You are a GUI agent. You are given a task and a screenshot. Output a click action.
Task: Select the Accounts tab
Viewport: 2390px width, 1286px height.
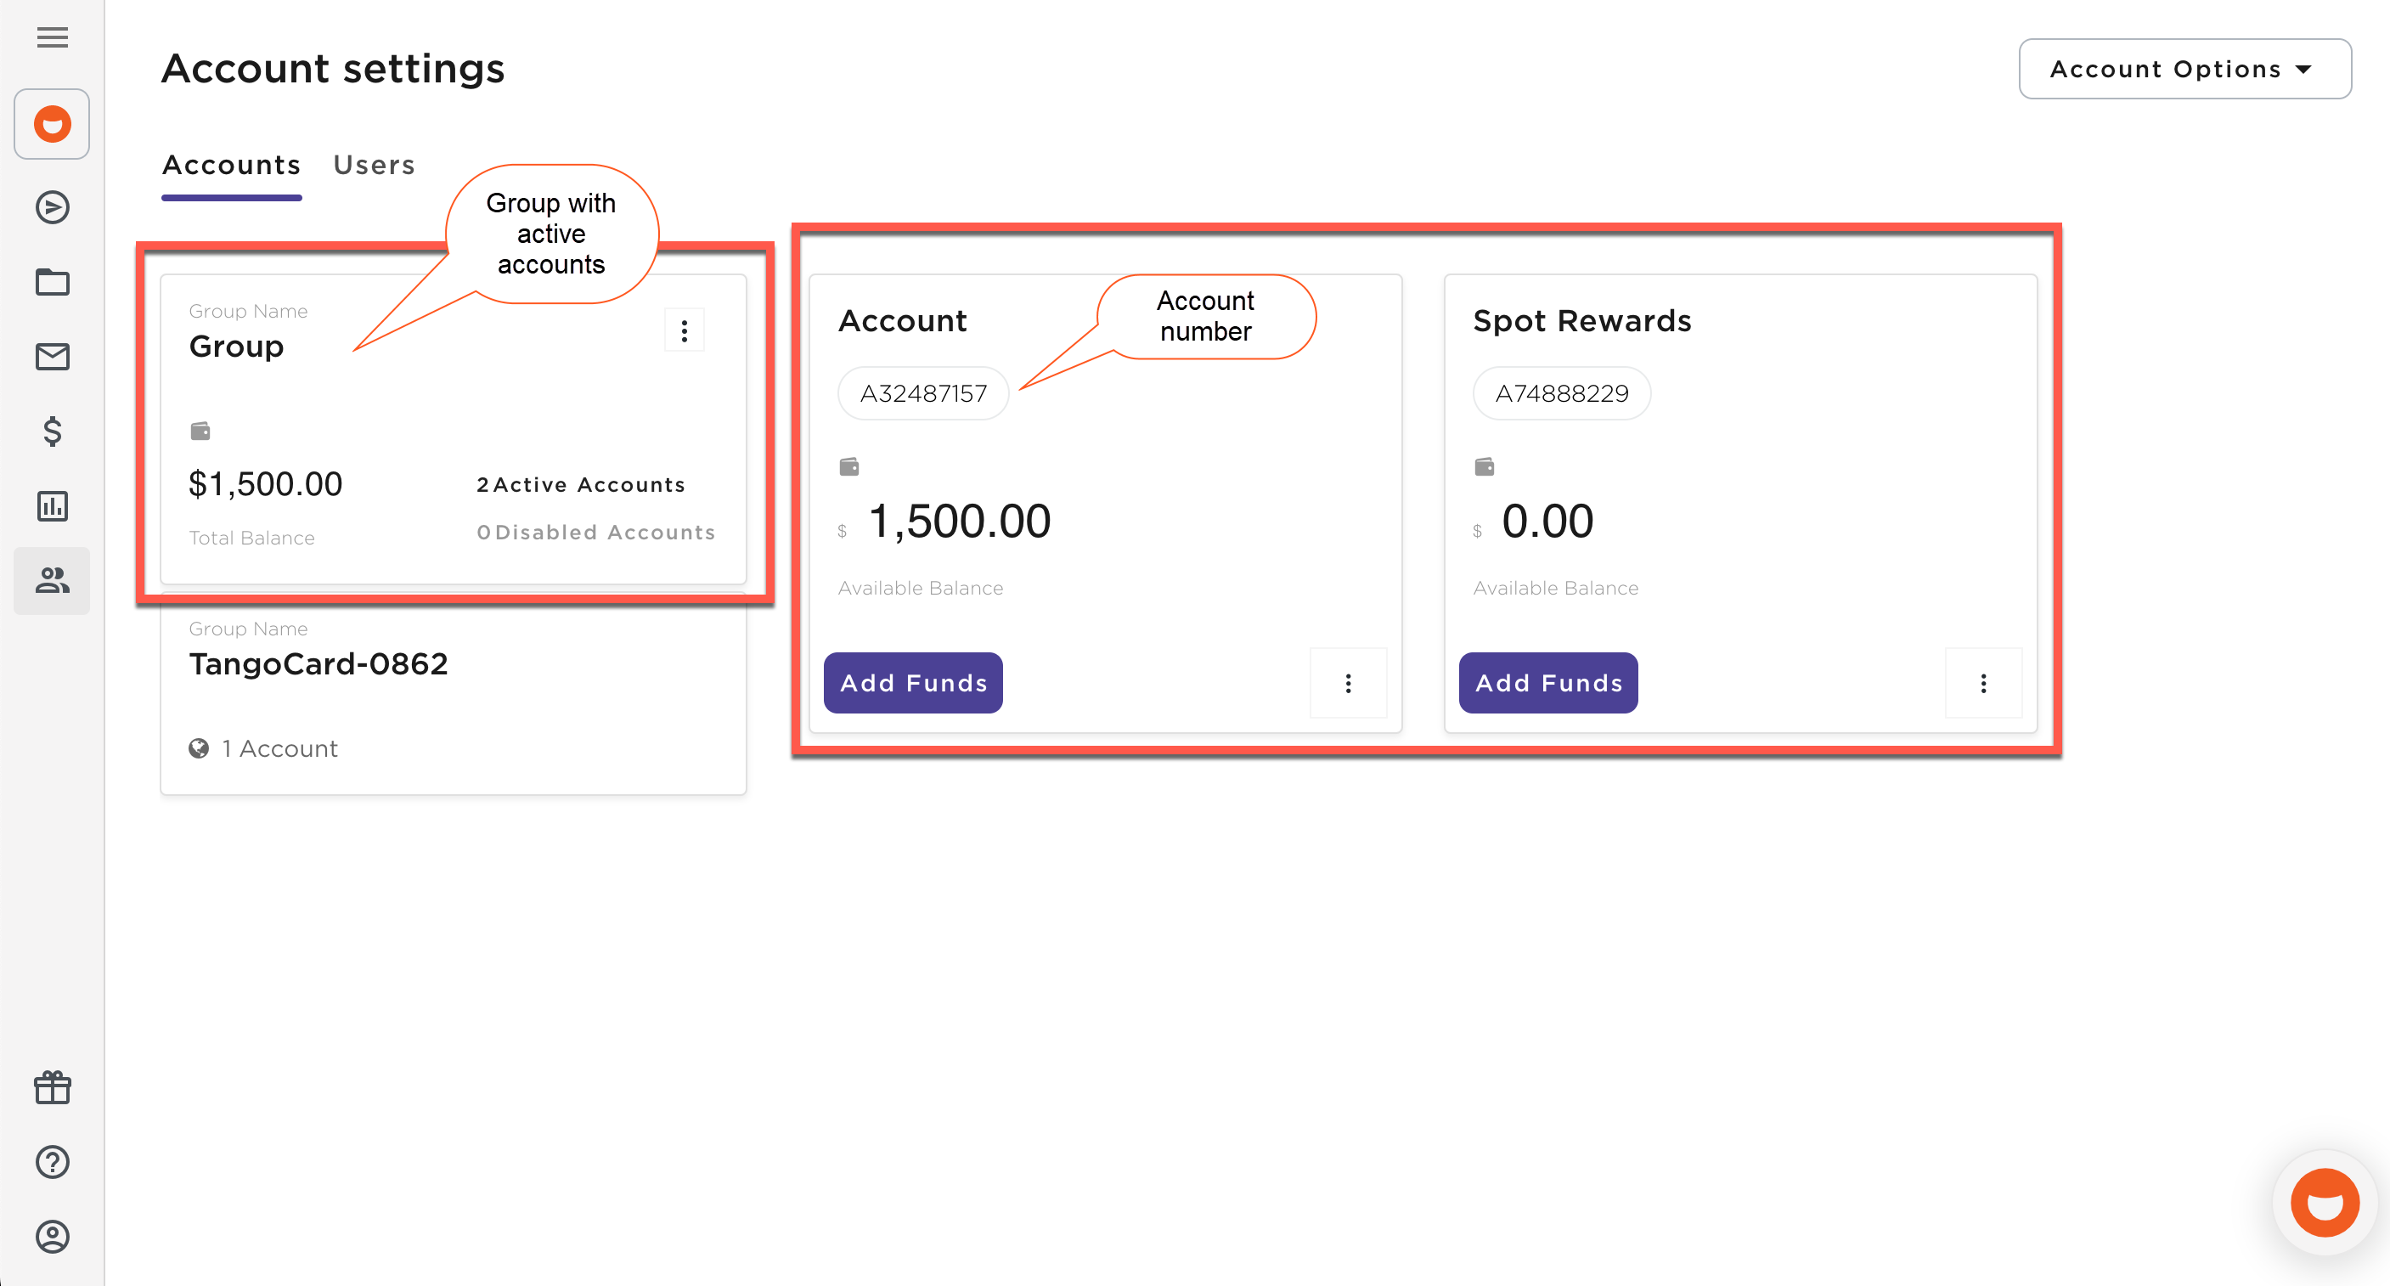point(231,165)
